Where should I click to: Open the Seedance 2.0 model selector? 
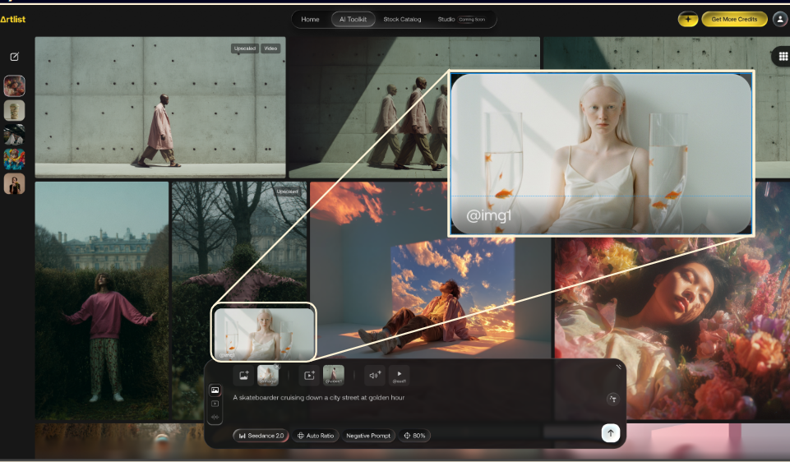pos(260,435)
